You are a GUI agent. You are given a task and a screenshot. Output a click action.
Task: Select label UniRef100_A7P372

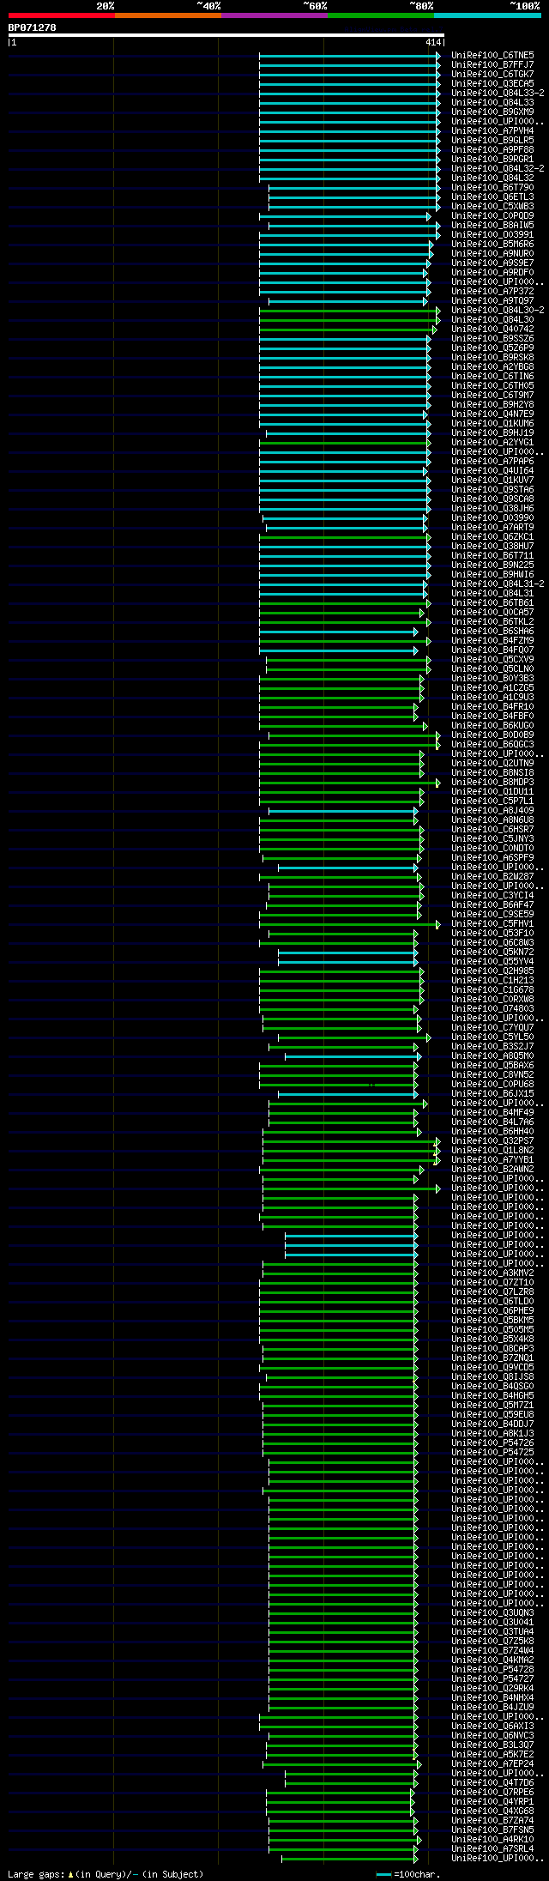[492, 291]
